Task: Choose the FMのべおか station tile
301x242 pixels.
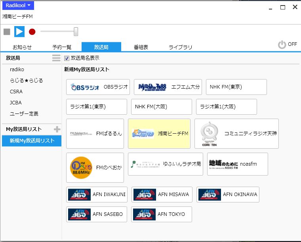Action: click(95, 168)
